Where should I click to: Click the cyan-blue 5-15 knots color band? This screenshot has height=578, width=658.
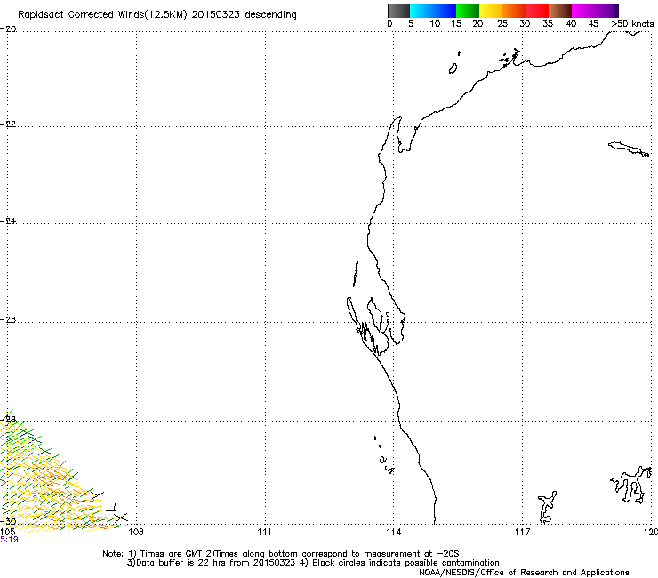pyautogui.click(x=433, y=11)
